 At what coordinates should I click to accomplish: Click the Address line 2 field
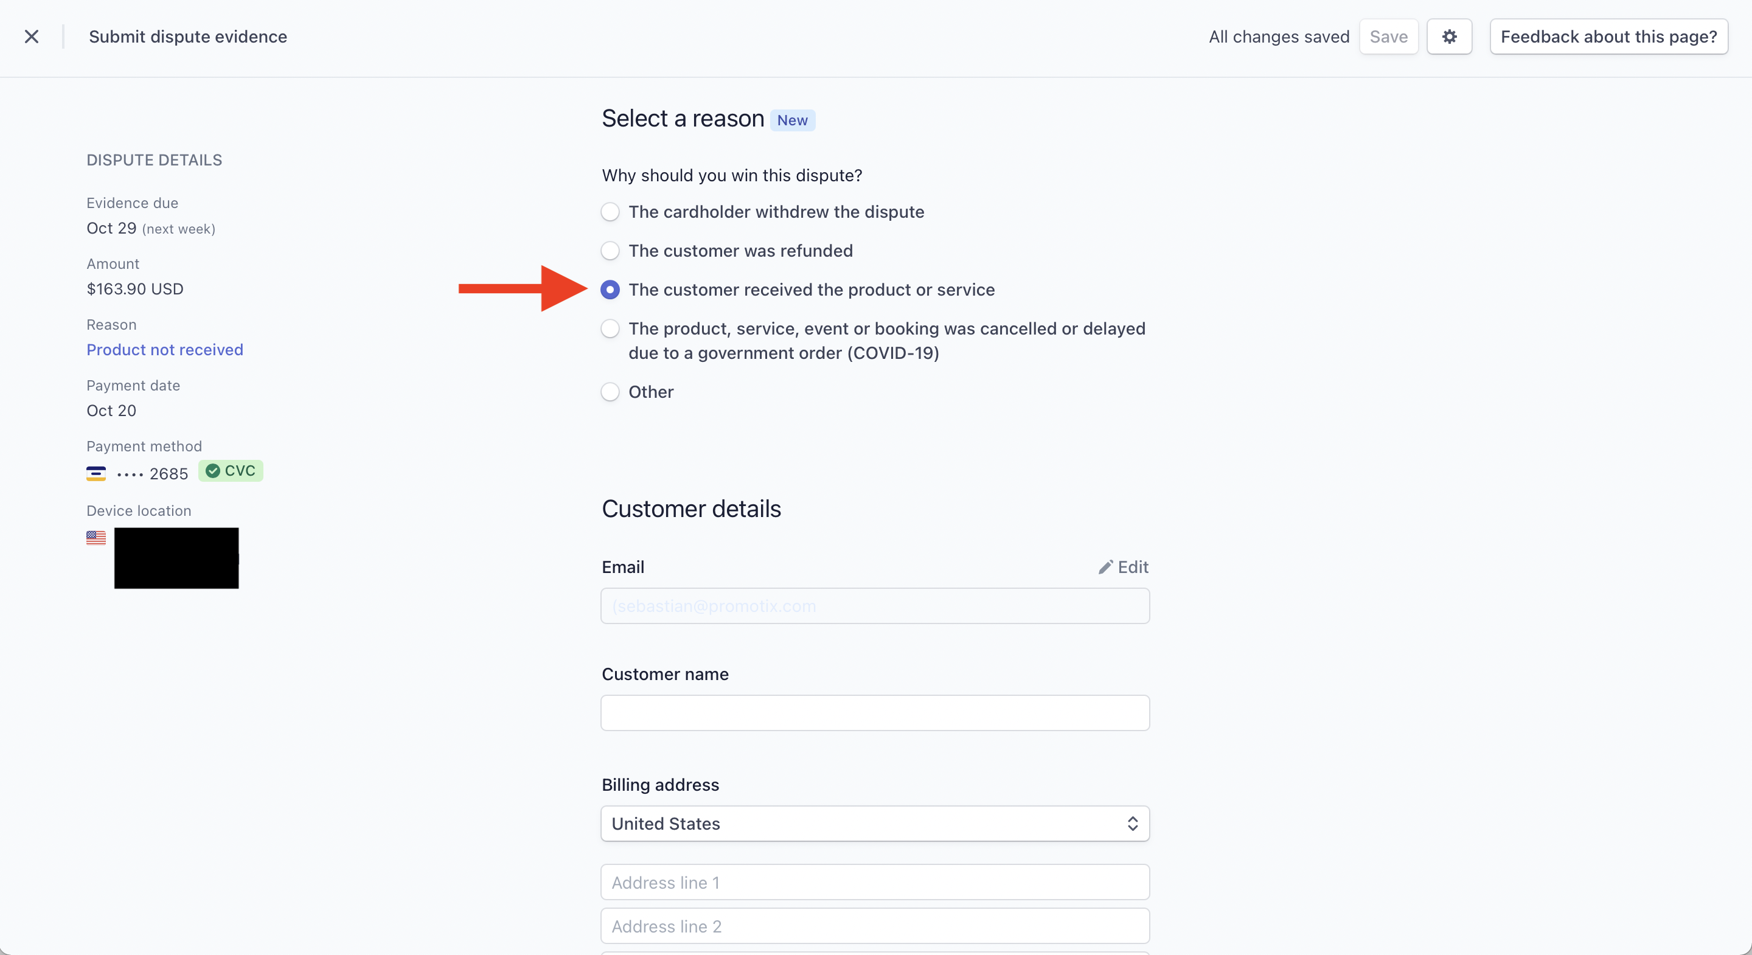(874, 926)
